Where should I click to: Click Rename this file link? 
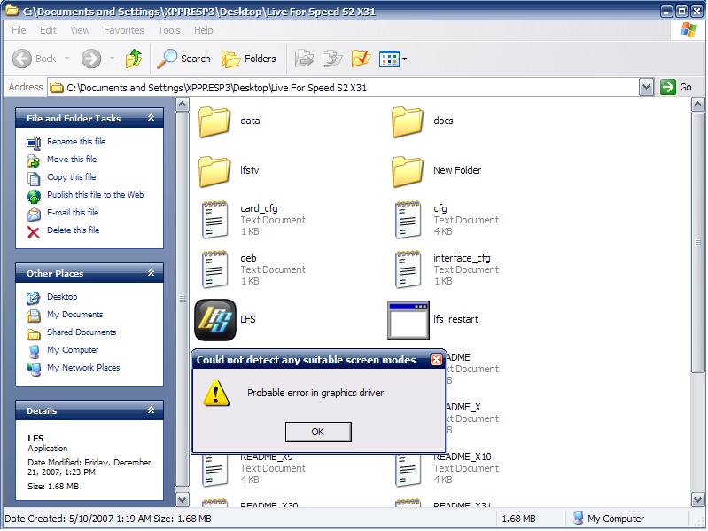point(76,141)
